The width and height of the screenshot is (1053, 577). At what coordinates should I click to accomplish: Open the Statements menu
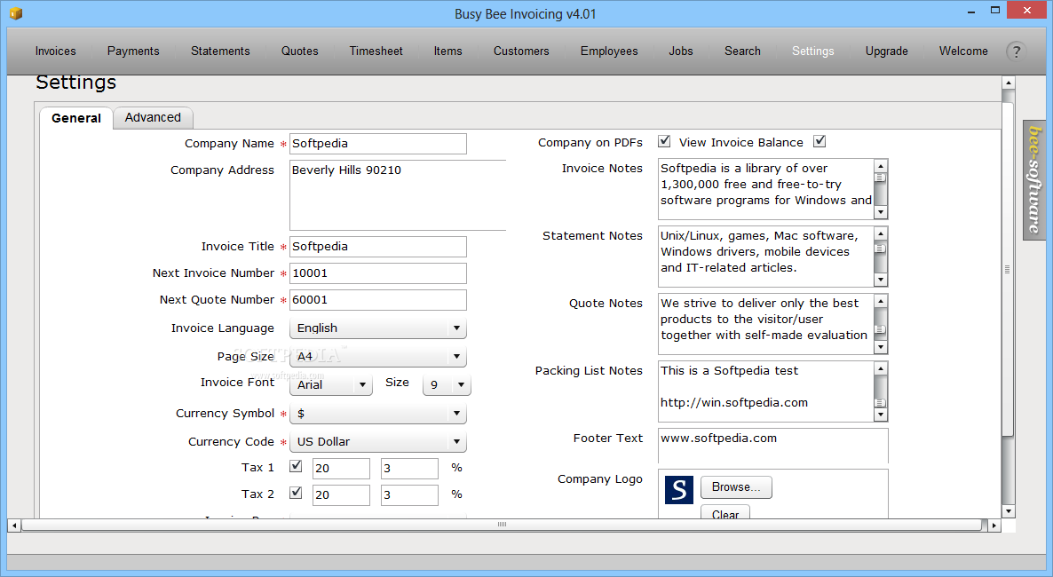[220, 51]
